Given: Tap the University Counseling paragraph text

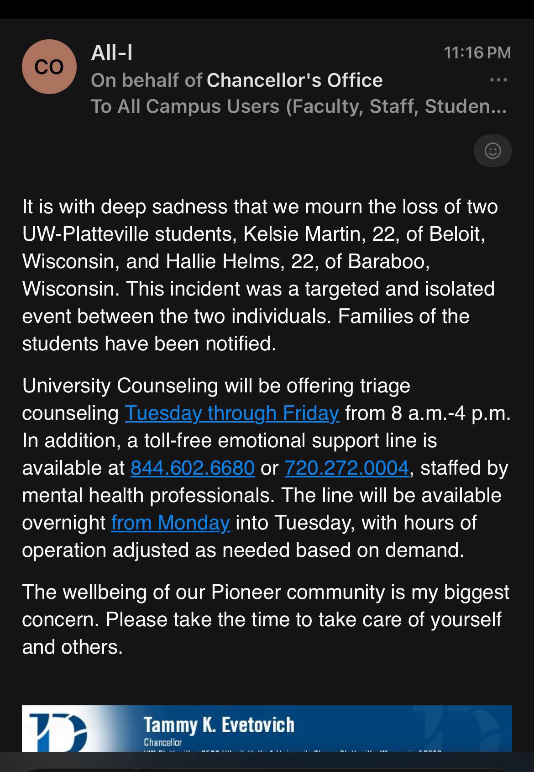Looking at the screenshot, I should click(267, 468).
